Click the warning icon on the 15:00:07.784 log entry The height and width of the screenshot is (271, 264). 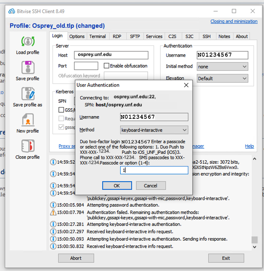pos(53,213)
